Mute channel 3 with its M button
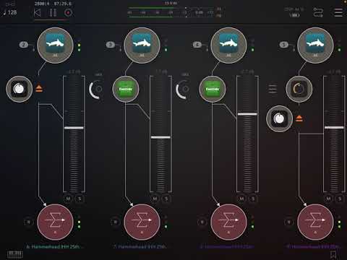This screenshot has width=347, height=260. click(155, 199)
